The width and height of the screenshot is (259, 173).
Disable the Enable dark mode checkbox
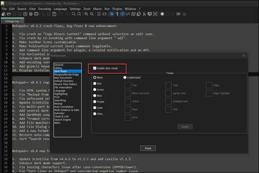tap(95, 68)
